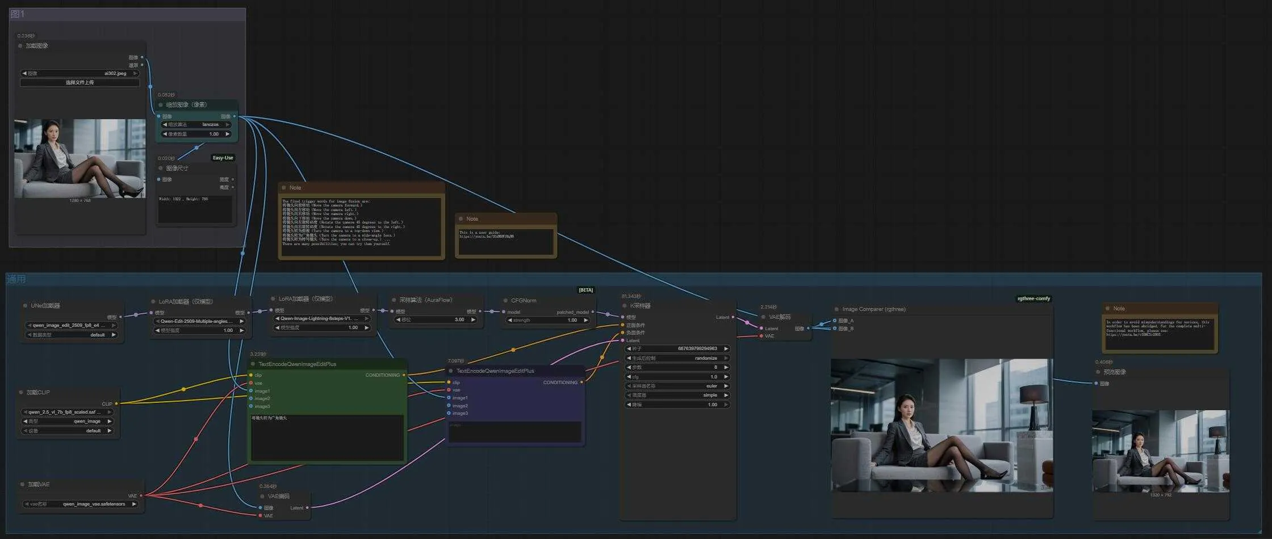The height and width of the screenshot is (539, 1272).
Task: Click the Latent output port of VAE编码
Action: 307,508
